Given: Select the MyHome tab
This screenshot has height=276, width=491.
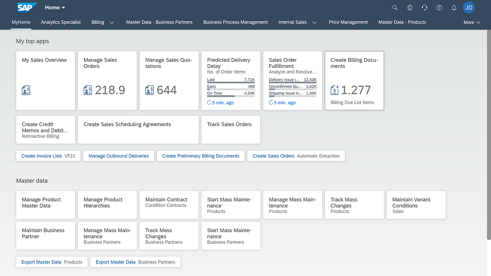Looking at the screenshot, I should (x=21, y=22).
